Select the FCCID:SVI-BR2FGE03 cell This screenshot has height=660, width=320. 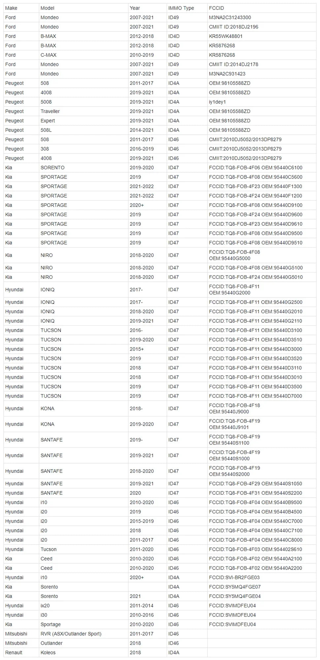(234, 577)
